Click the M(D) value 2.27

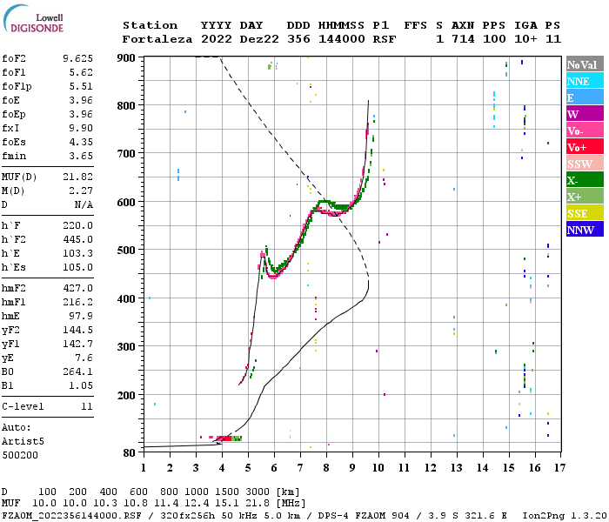[81, 191]
